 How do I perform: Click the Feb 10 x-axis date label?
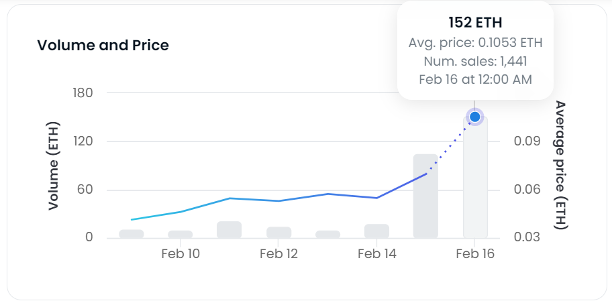click(181, 254)
